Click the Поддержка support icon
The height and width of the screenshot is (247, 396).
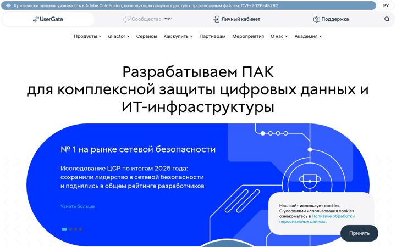pyautogui.click(x=316, y=19)
